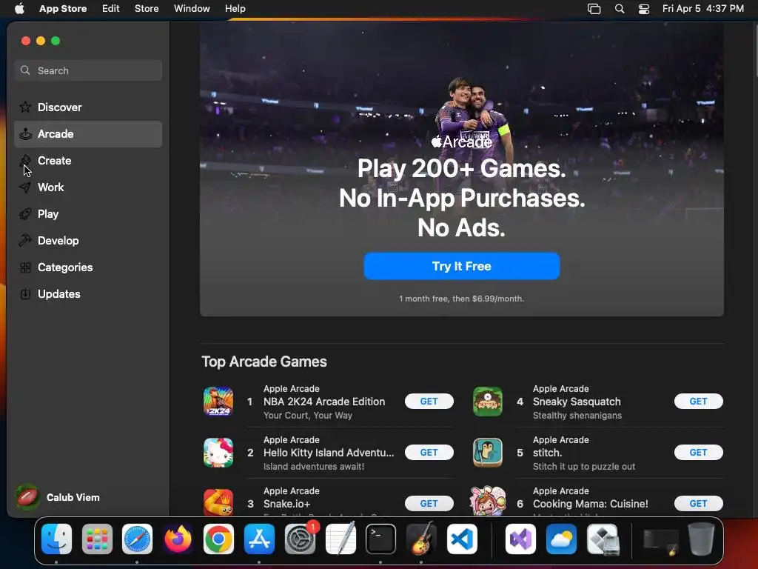The height and width of the screenshot is (569, 758).
Task: Launch GarageBand from the Dock
Action: 421,539
